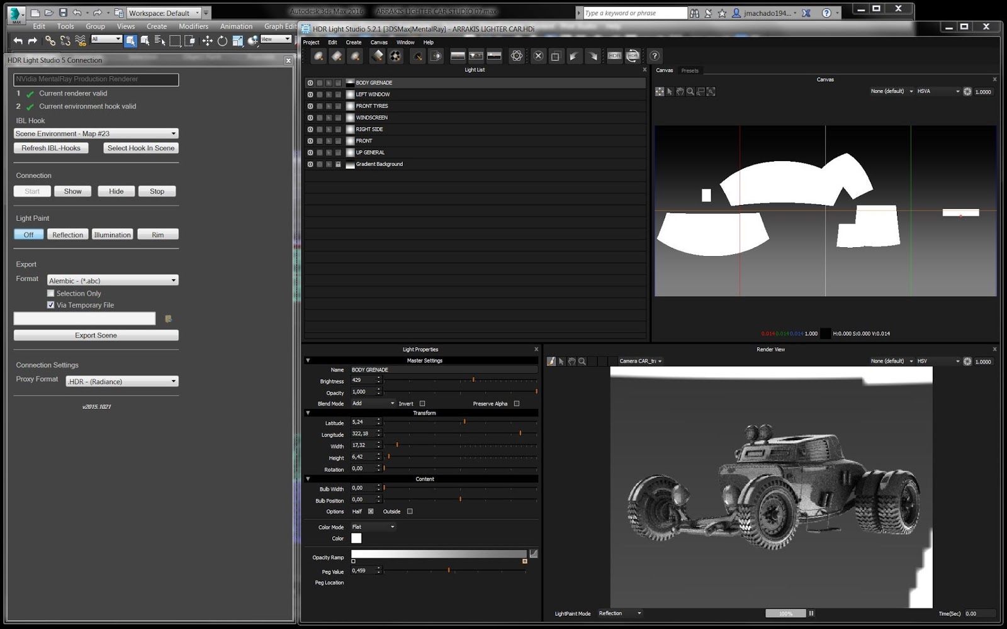Open the opacity ramp editor icon

(534, 554)
